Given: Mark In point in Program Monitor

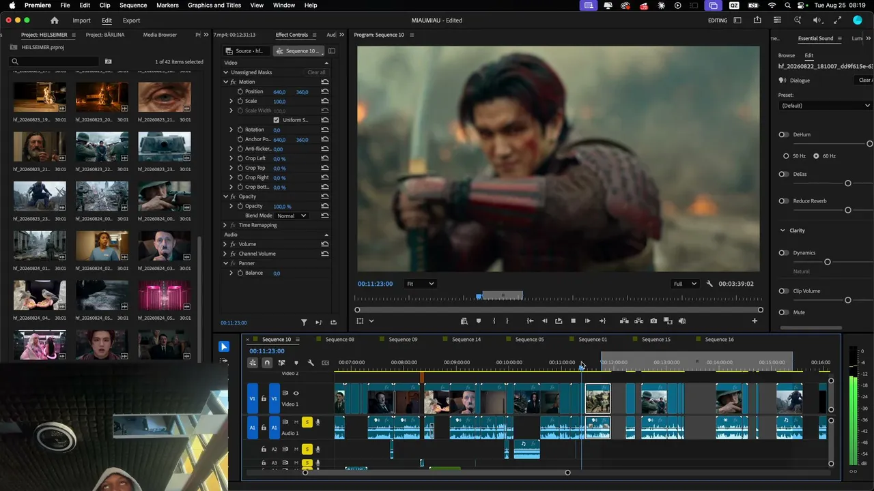Looking at the screenshot, I should (494, 321).
